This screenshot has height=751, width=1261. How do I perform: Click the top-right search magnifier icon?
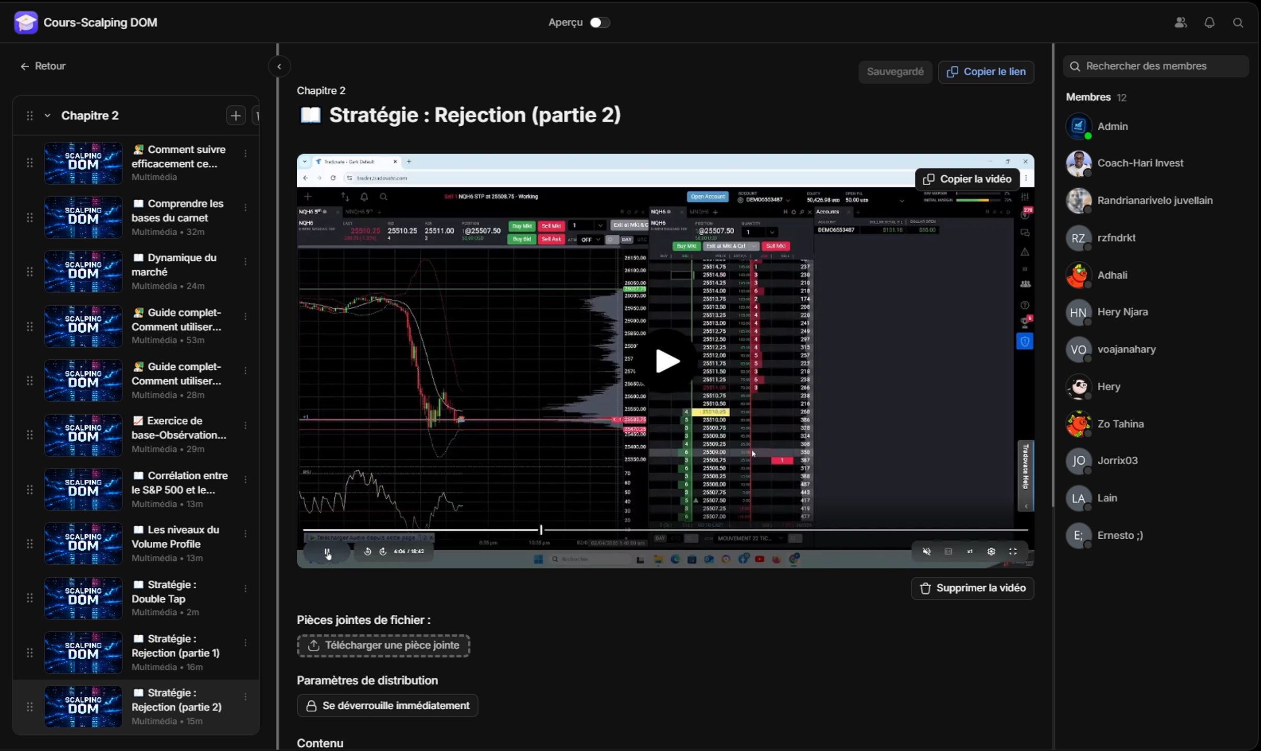(x=1238, y=22)
